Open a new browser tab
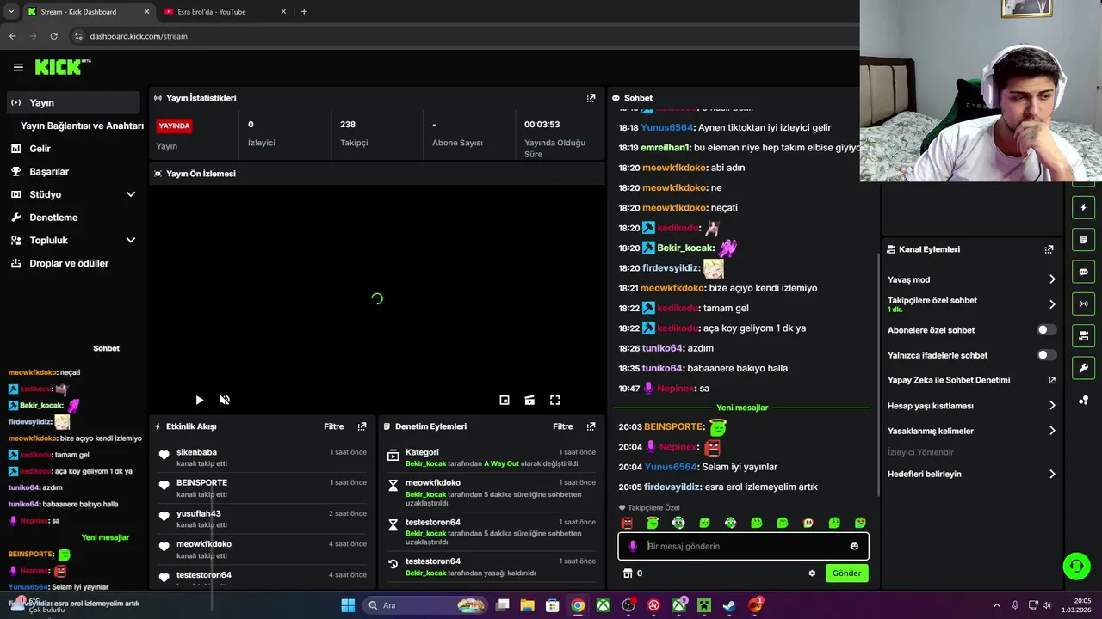 tap(304, 12)
